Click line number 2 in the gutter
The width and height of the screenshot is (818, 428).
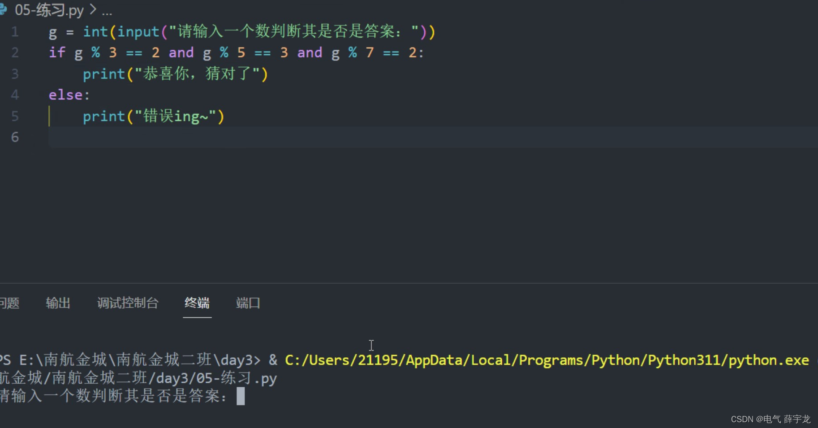[15, 53]
